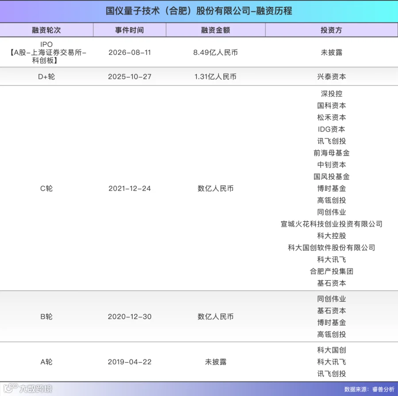Screen dimensions: 398x396
Task: Click 数亿人民币 in the B轮 row
Action: coord(215,316)
